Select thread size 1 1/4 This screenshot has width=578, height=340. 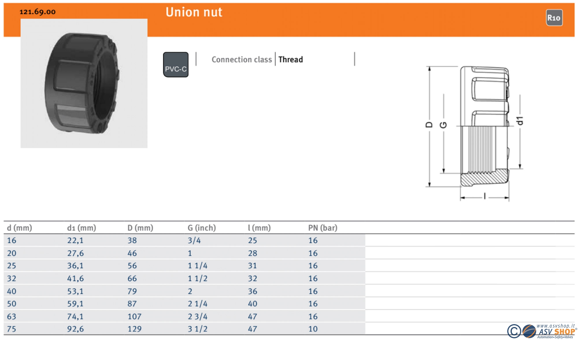click(198, 266)
